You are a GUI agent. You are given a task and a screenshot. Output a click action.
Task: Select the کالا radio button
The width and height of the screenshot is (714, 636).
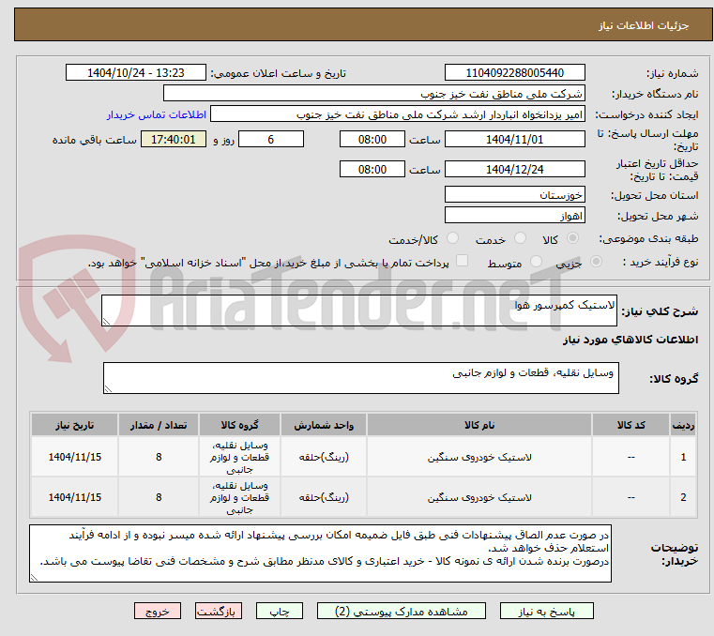573,238
